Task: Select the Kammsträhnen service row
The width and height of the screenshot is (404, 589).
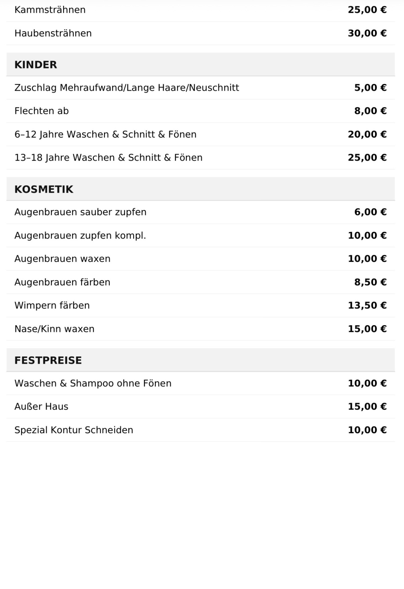Action: [x=50, y=10]
